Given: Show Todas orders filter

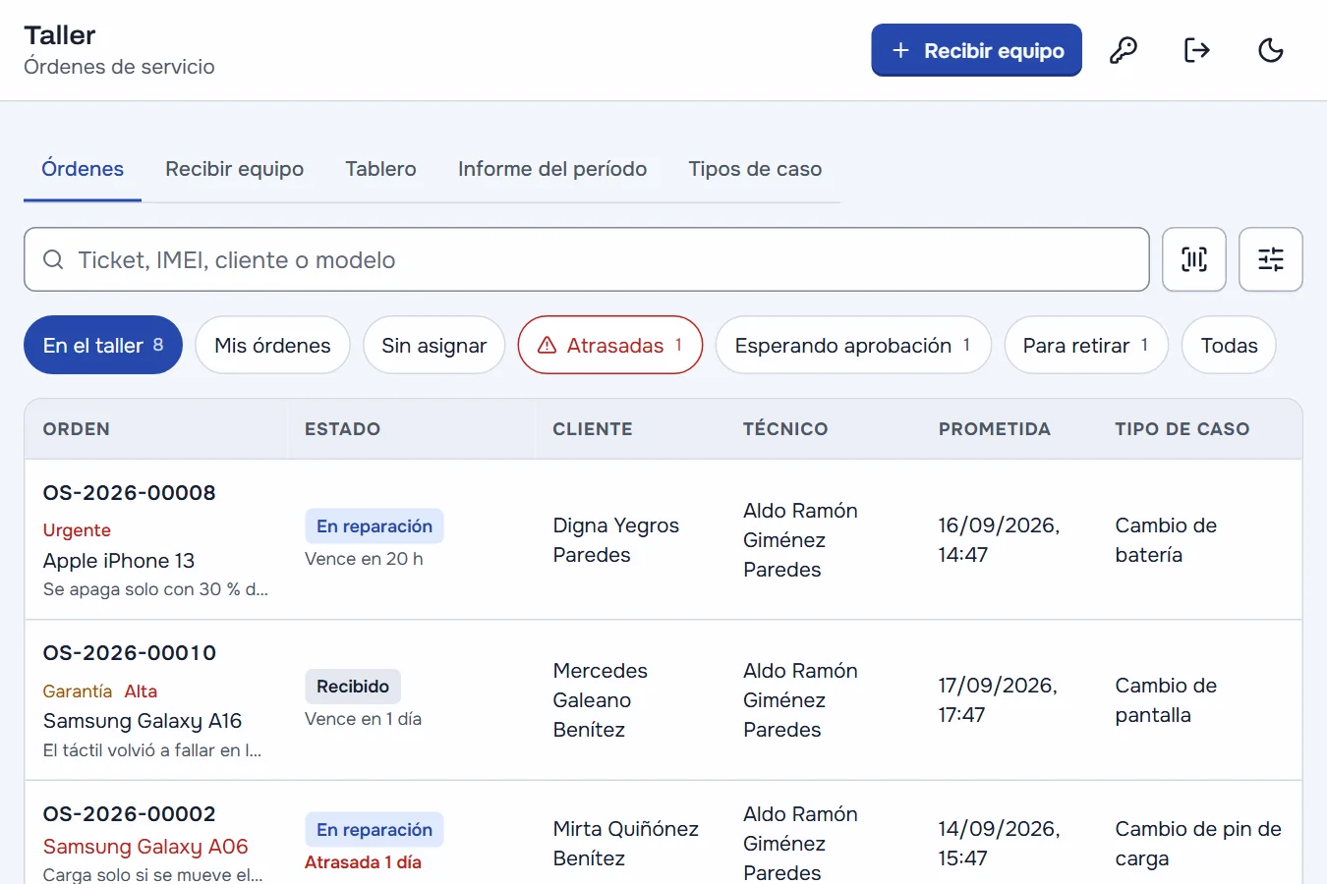Looking at the screenshot, I should tap(1229, 345).
